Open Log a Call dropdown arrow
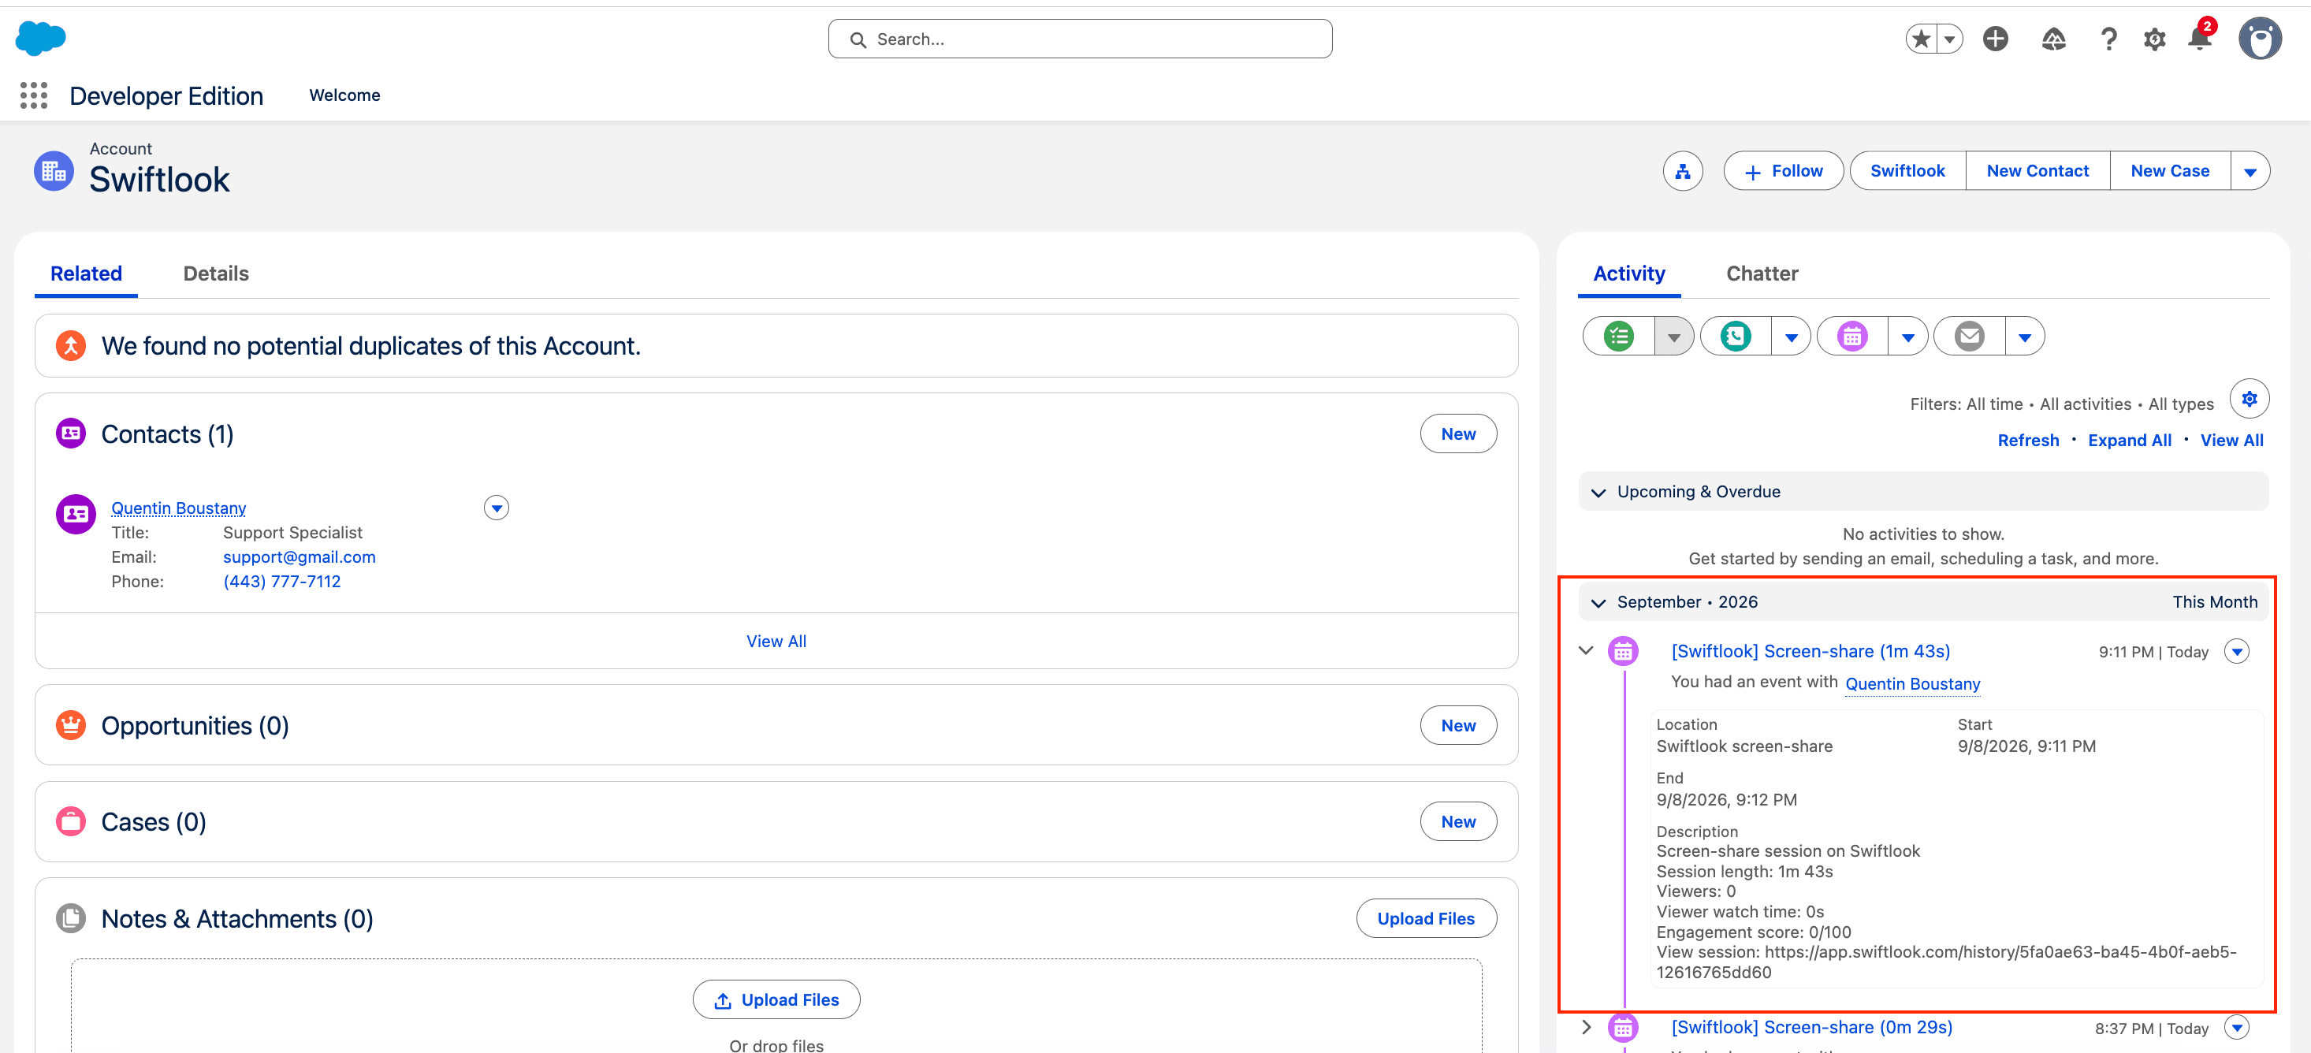 pos(1791,337)
